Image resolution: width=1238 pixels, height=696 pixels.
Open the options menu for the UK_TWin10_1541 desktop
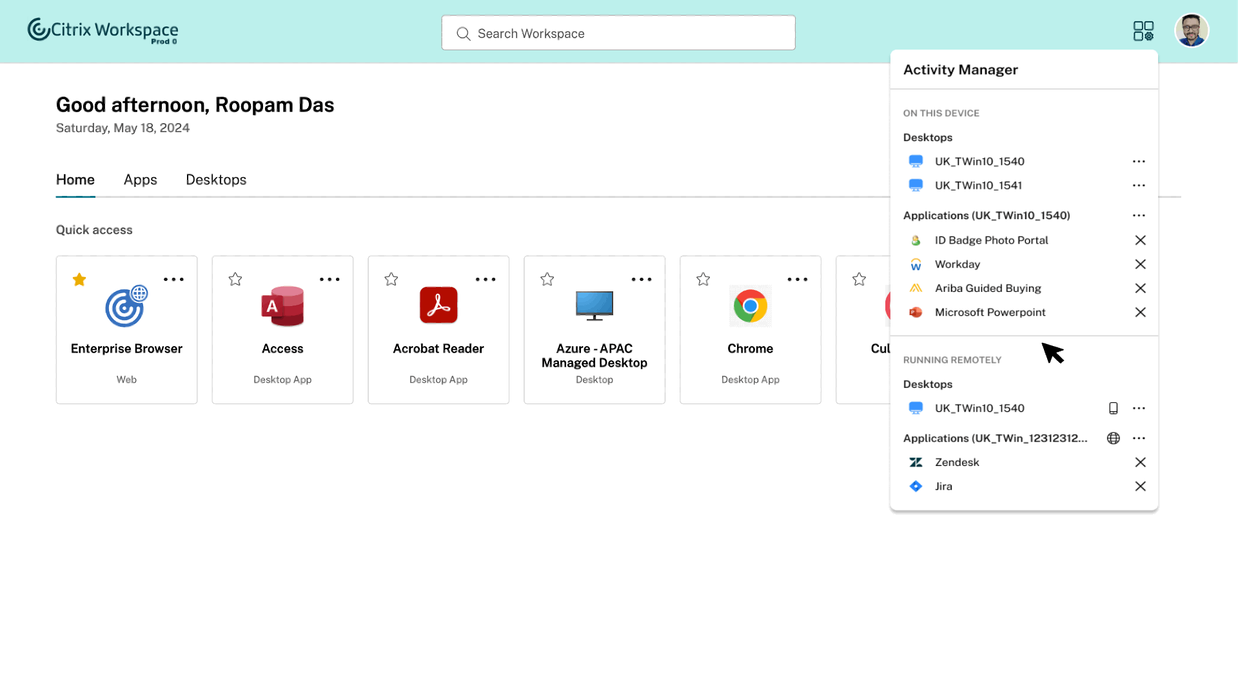pyautogui.click(x=1139, y=186)
